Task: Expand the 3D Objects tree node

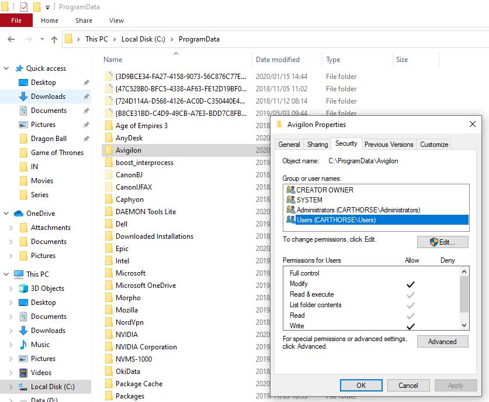Action: click(11, 288)
